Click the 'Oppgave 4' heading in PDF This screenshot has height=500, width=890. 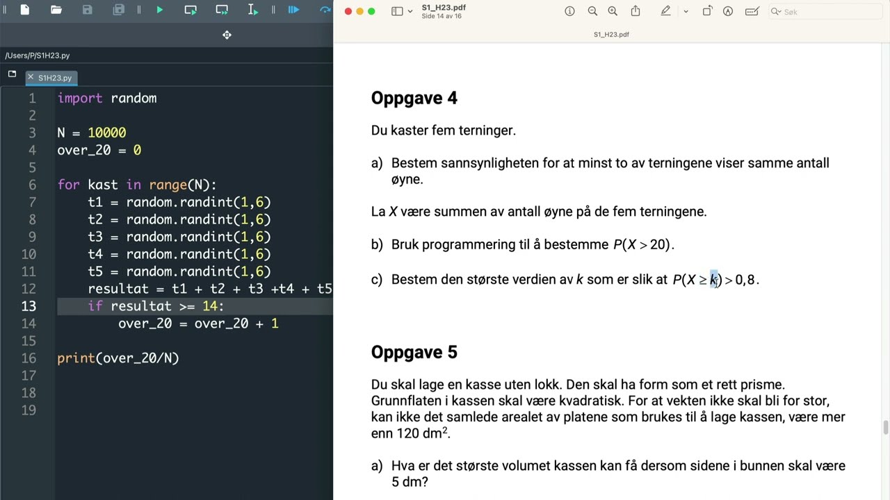(x=414, y=98)
